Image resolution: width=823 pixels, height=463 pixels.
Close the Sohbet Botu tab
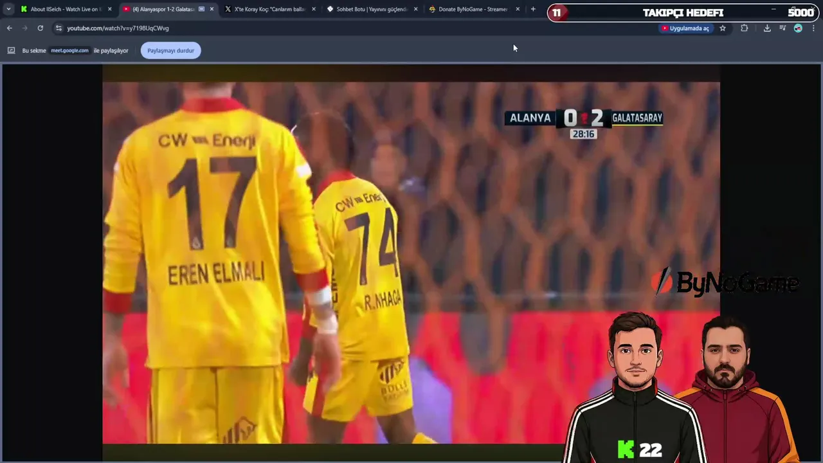click(415, 9)
